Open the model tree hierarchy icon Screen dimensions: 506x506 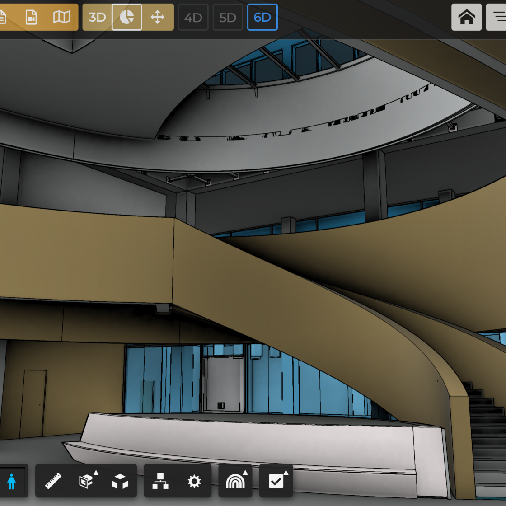[x=159, y=481]
